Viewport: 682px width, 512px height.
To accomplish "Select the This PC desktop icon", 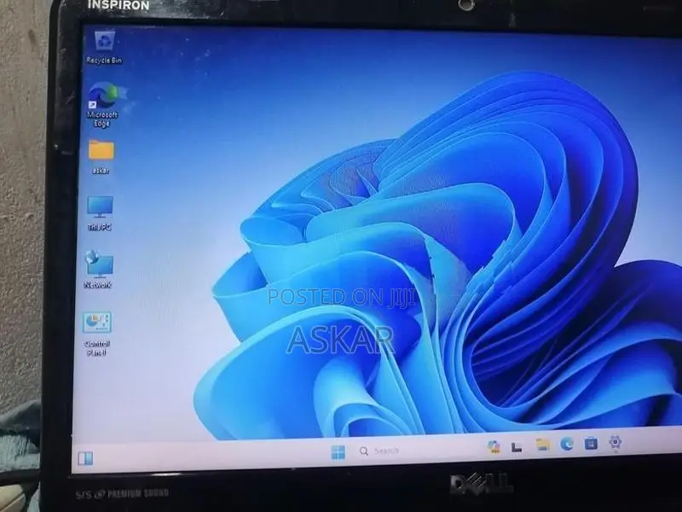I will [100, 213].
